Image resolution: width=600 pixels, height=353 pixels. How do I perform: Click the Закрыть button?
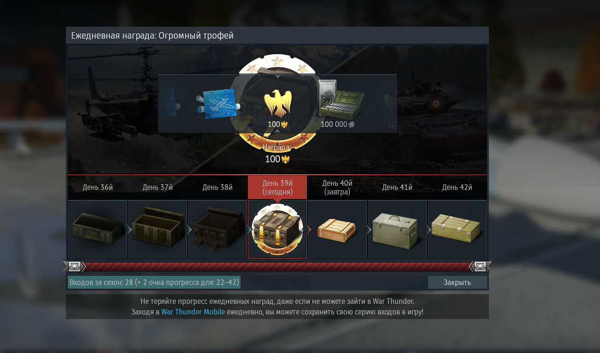(x=457, y=282)
